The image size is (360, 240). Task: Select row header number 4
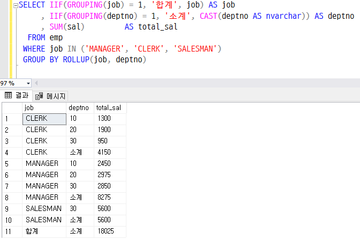coord(12,152)
